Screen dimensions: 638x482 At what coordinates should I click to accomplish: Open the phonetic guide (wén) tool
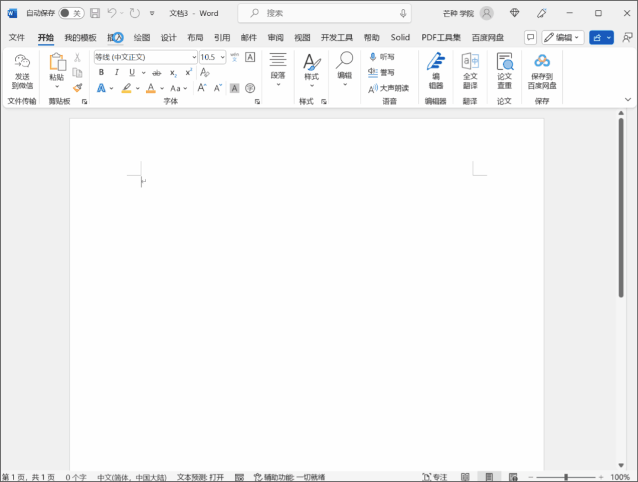[234, 57]
